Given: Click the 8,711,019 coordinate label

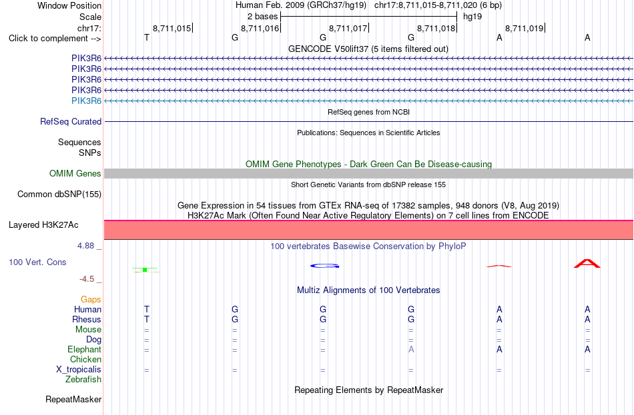Looking at the screenshot, I should pos(525,28).
